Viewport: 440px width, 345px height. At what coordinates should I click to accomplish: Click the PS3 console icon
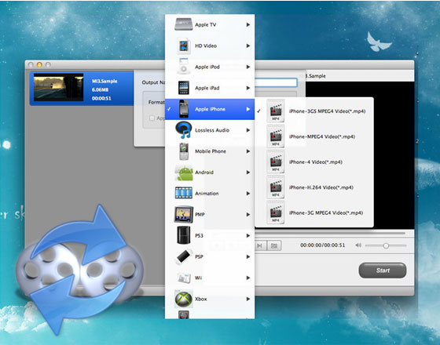click(184, 235)
